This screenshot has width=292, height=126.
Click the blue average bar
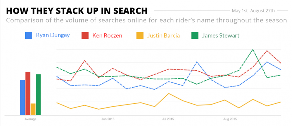click(x=23, y=97)
